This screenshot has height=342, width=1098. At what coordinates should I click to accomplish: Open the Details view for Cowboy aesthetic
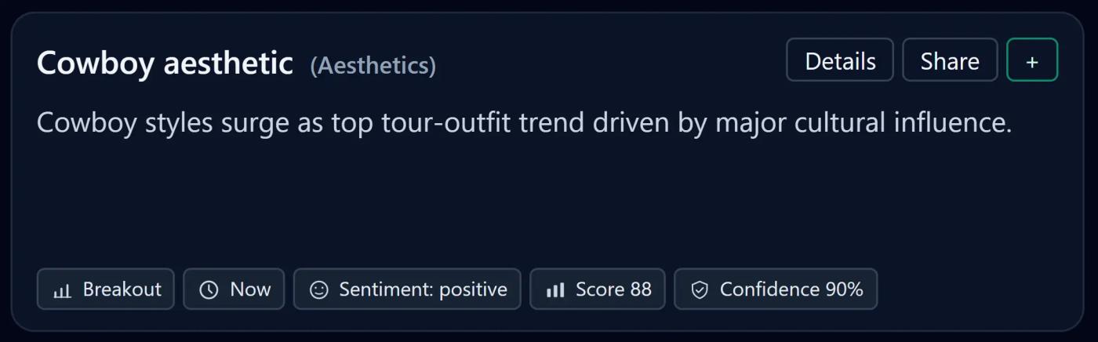pyautogui.click(x=839, y=60)
